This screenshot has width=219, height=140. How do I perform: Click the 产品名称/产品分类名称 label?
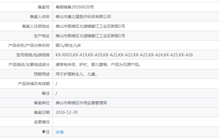click(29, 45)
